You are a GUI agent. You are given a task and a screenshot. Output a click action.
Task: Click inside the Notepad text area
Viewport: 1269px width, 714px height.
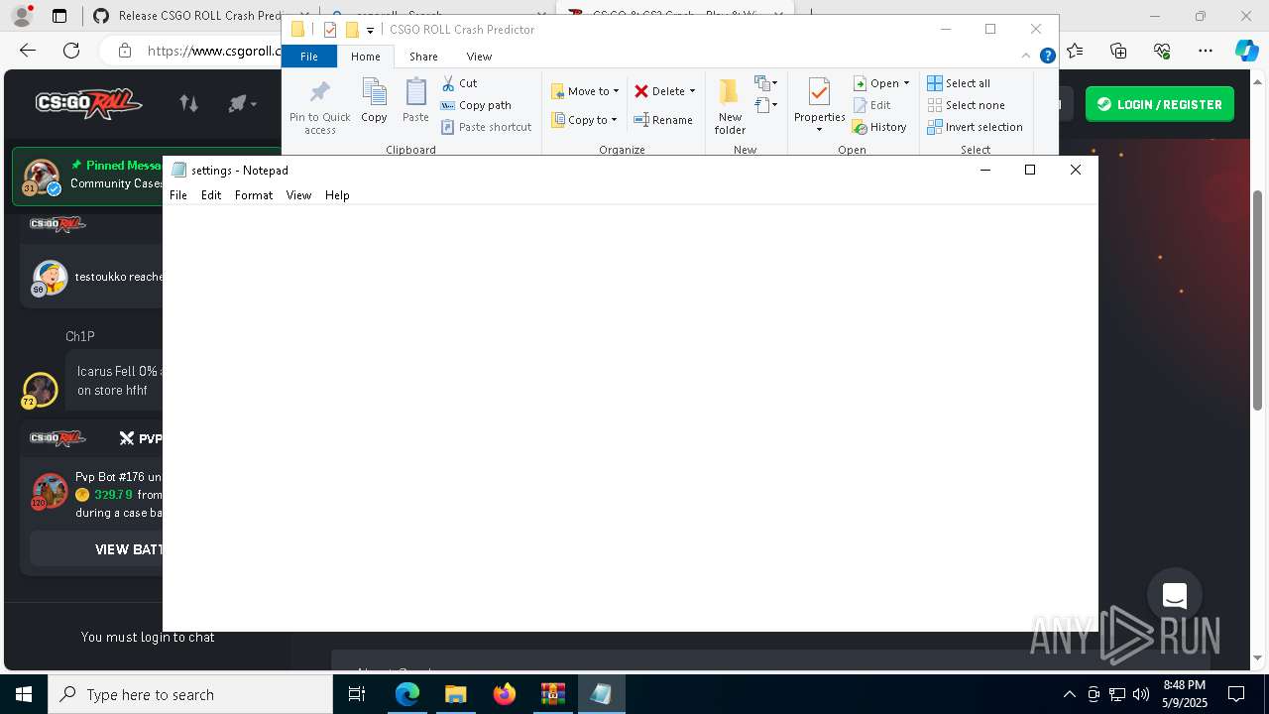[x=631, y=417]
